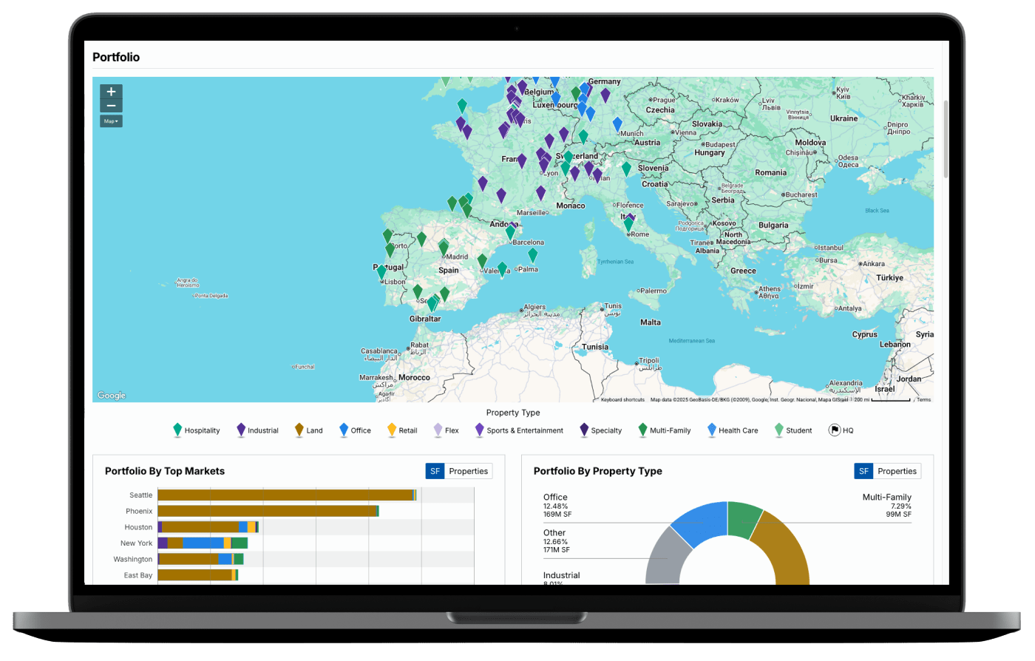The width and height of the screenshot is (1035, 661).
Task: Toggle Health Care in the property legend
Action: tap(738, 430)
